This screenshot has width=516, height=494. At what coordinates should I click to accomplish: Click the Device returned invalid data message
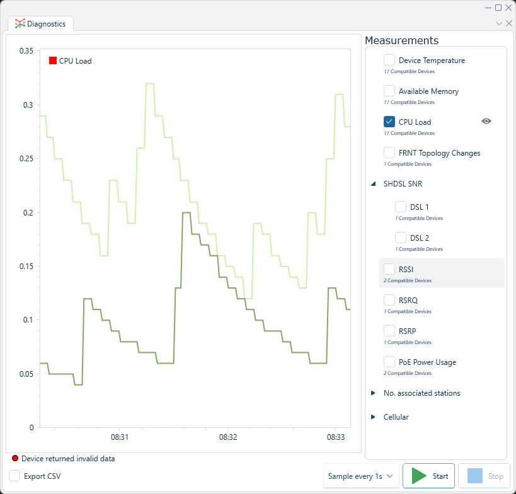[x=68, y=459]
